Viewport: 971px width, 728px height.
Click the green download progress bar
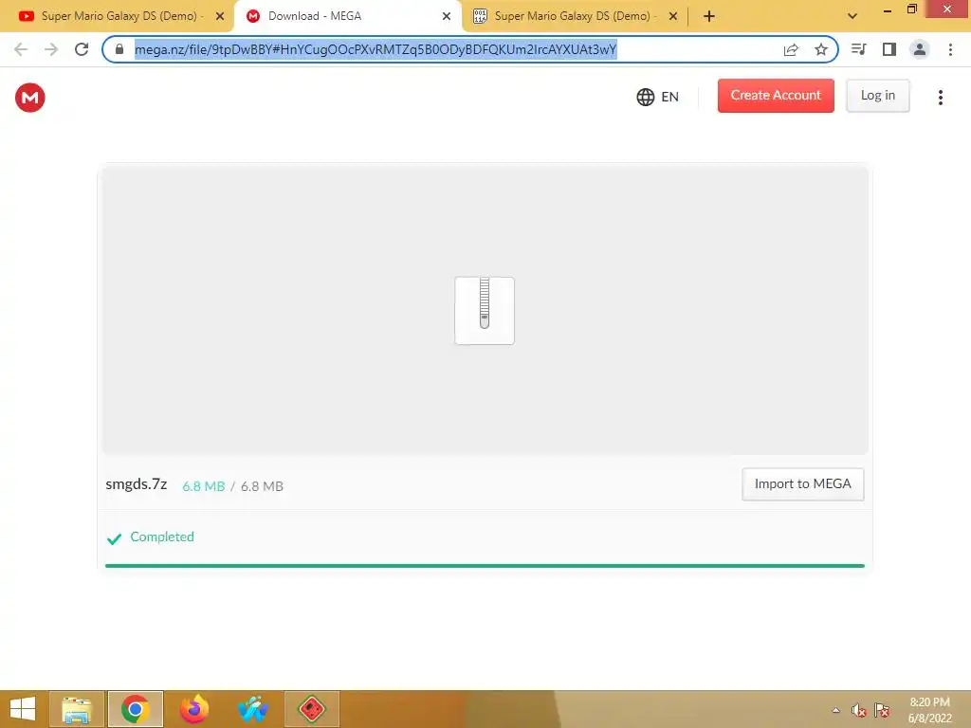(485, 566)
